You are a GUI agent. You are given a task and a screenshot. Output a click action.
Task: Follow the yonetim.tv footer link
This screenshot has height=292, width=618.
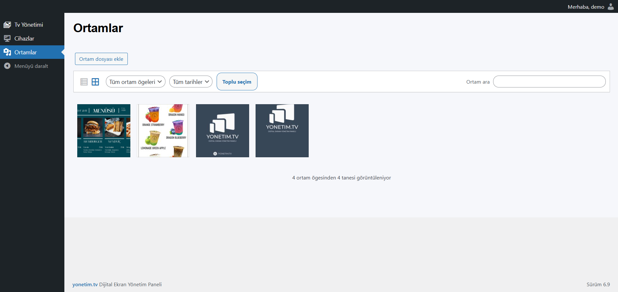pyautogui.click(x=85, y=285)
